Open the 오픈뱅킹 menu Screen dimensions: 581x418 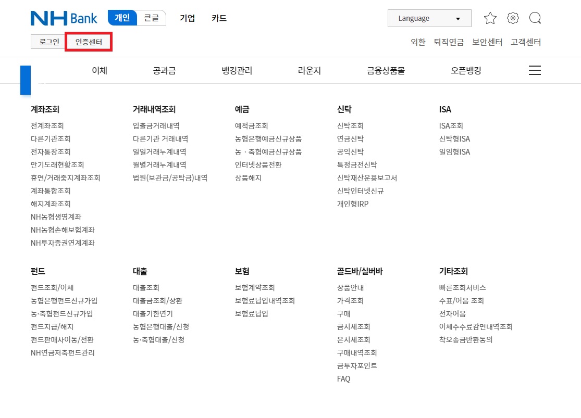[466, 70]
